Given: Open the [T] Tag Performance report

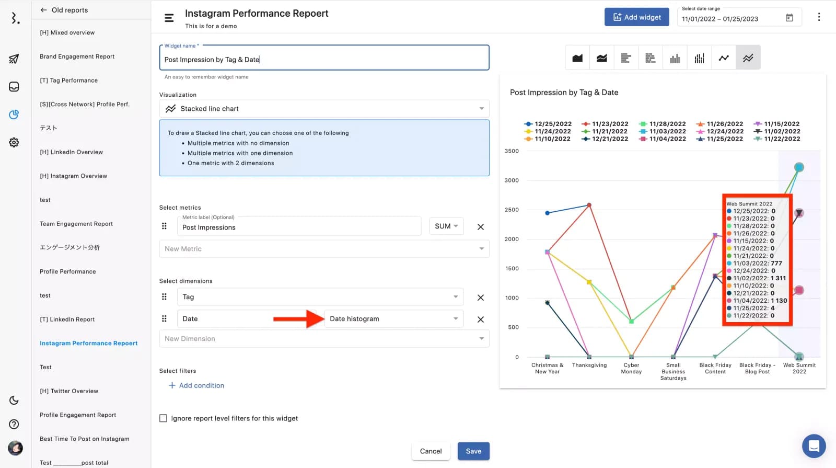Looking at the screenshot, I should point(69,81).
